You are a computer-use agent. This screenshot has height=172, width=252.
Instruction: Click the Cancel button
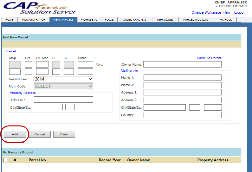tap(39, 134)
